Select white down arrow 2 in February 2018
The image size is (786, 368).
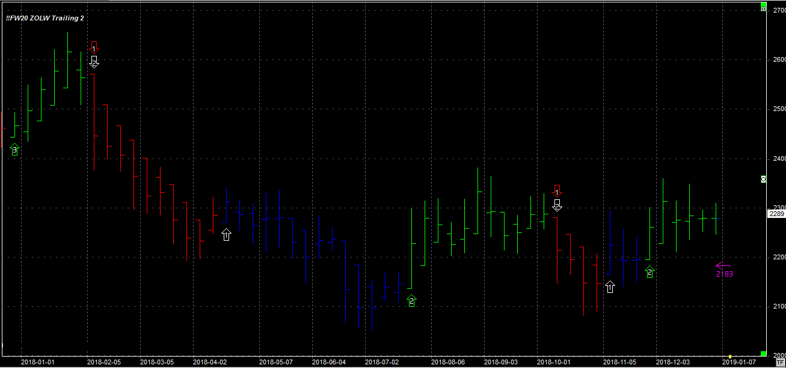tap(94, 61)
